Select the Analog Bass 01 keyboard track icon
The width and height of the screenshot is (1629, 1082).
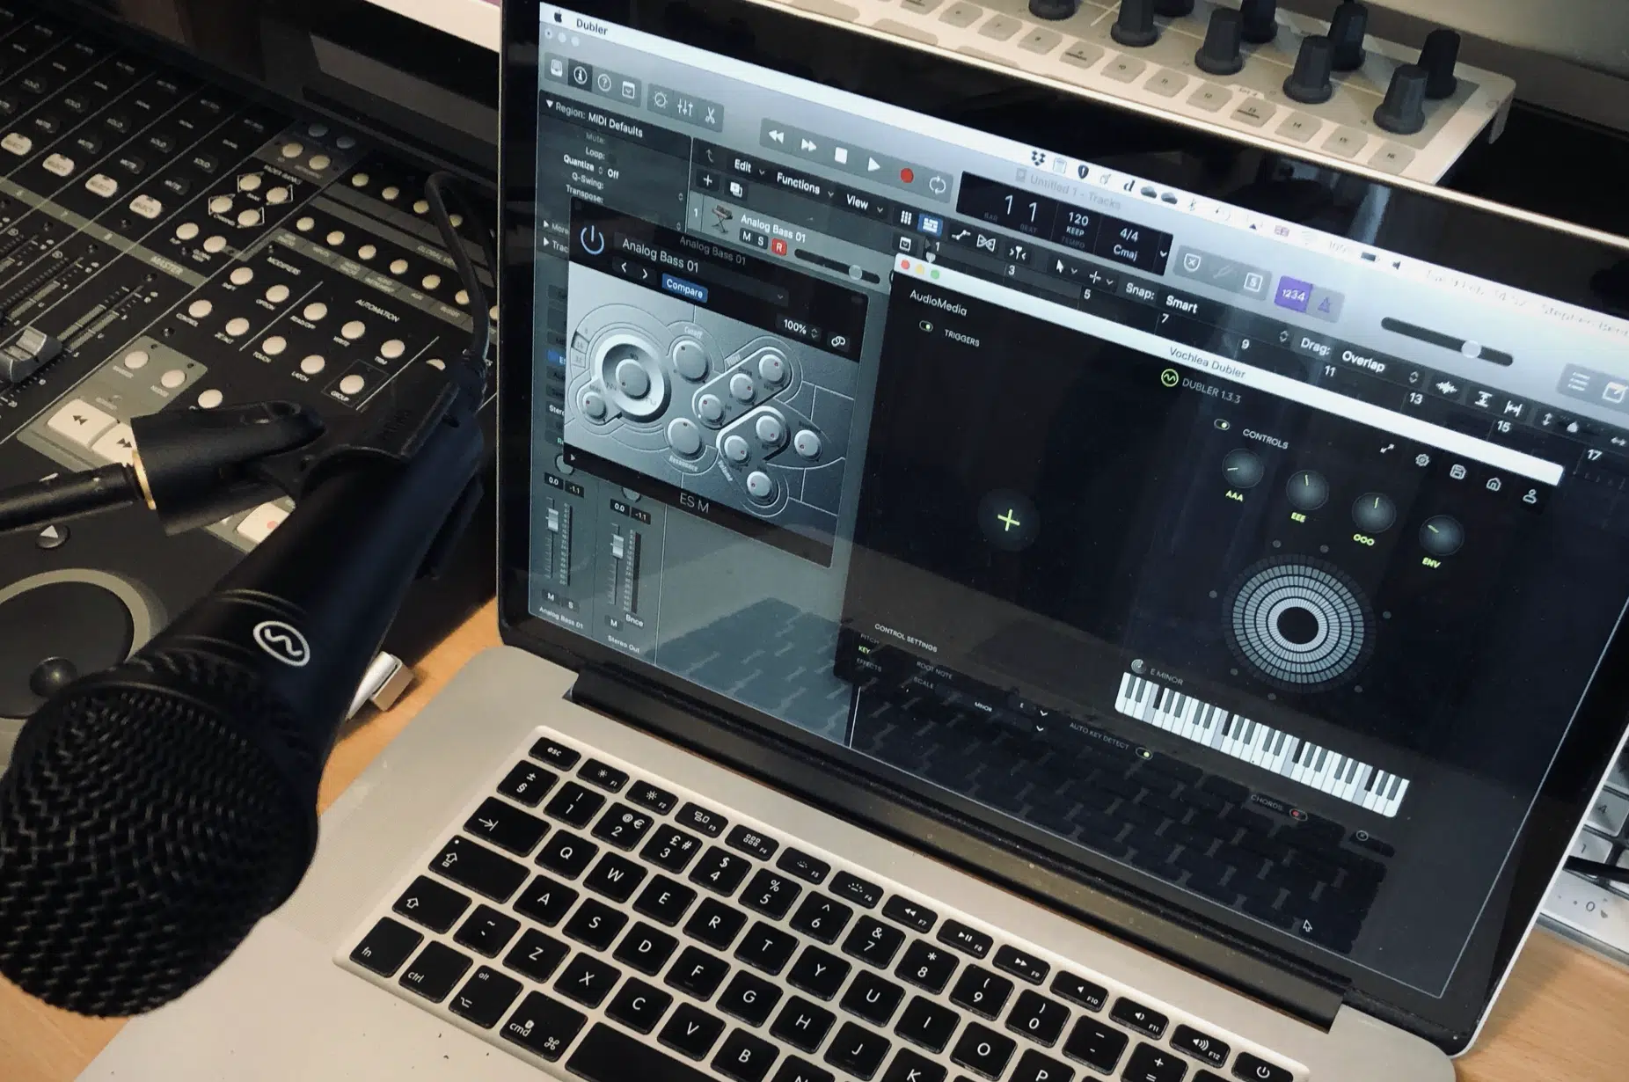(723, 218)
